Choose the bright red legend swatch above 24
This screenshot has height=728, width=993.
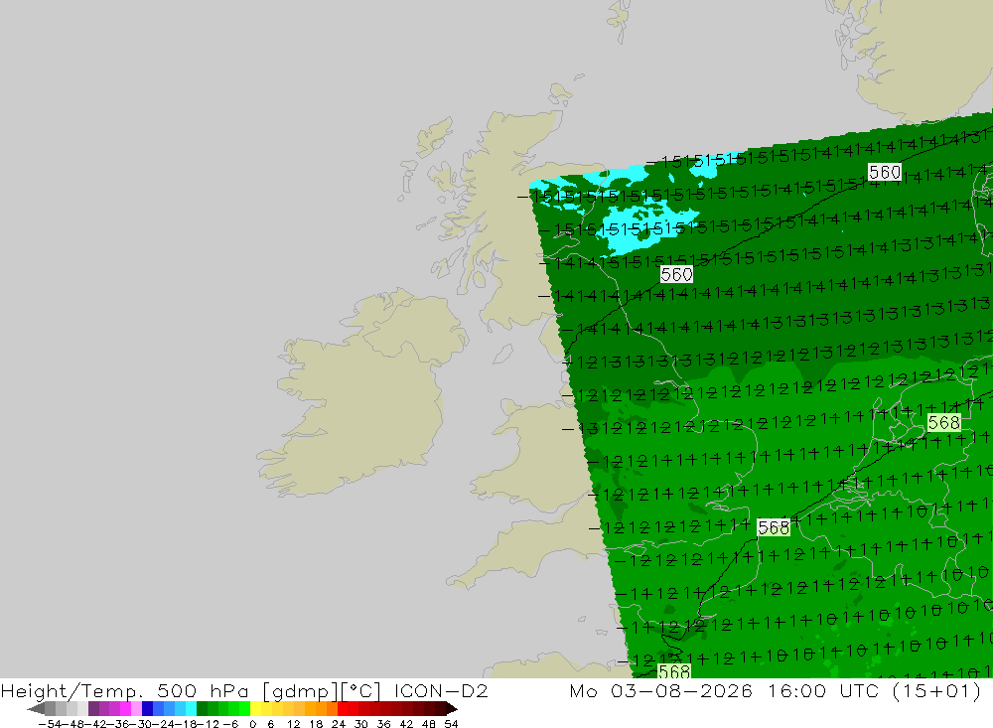coord(343,708)
